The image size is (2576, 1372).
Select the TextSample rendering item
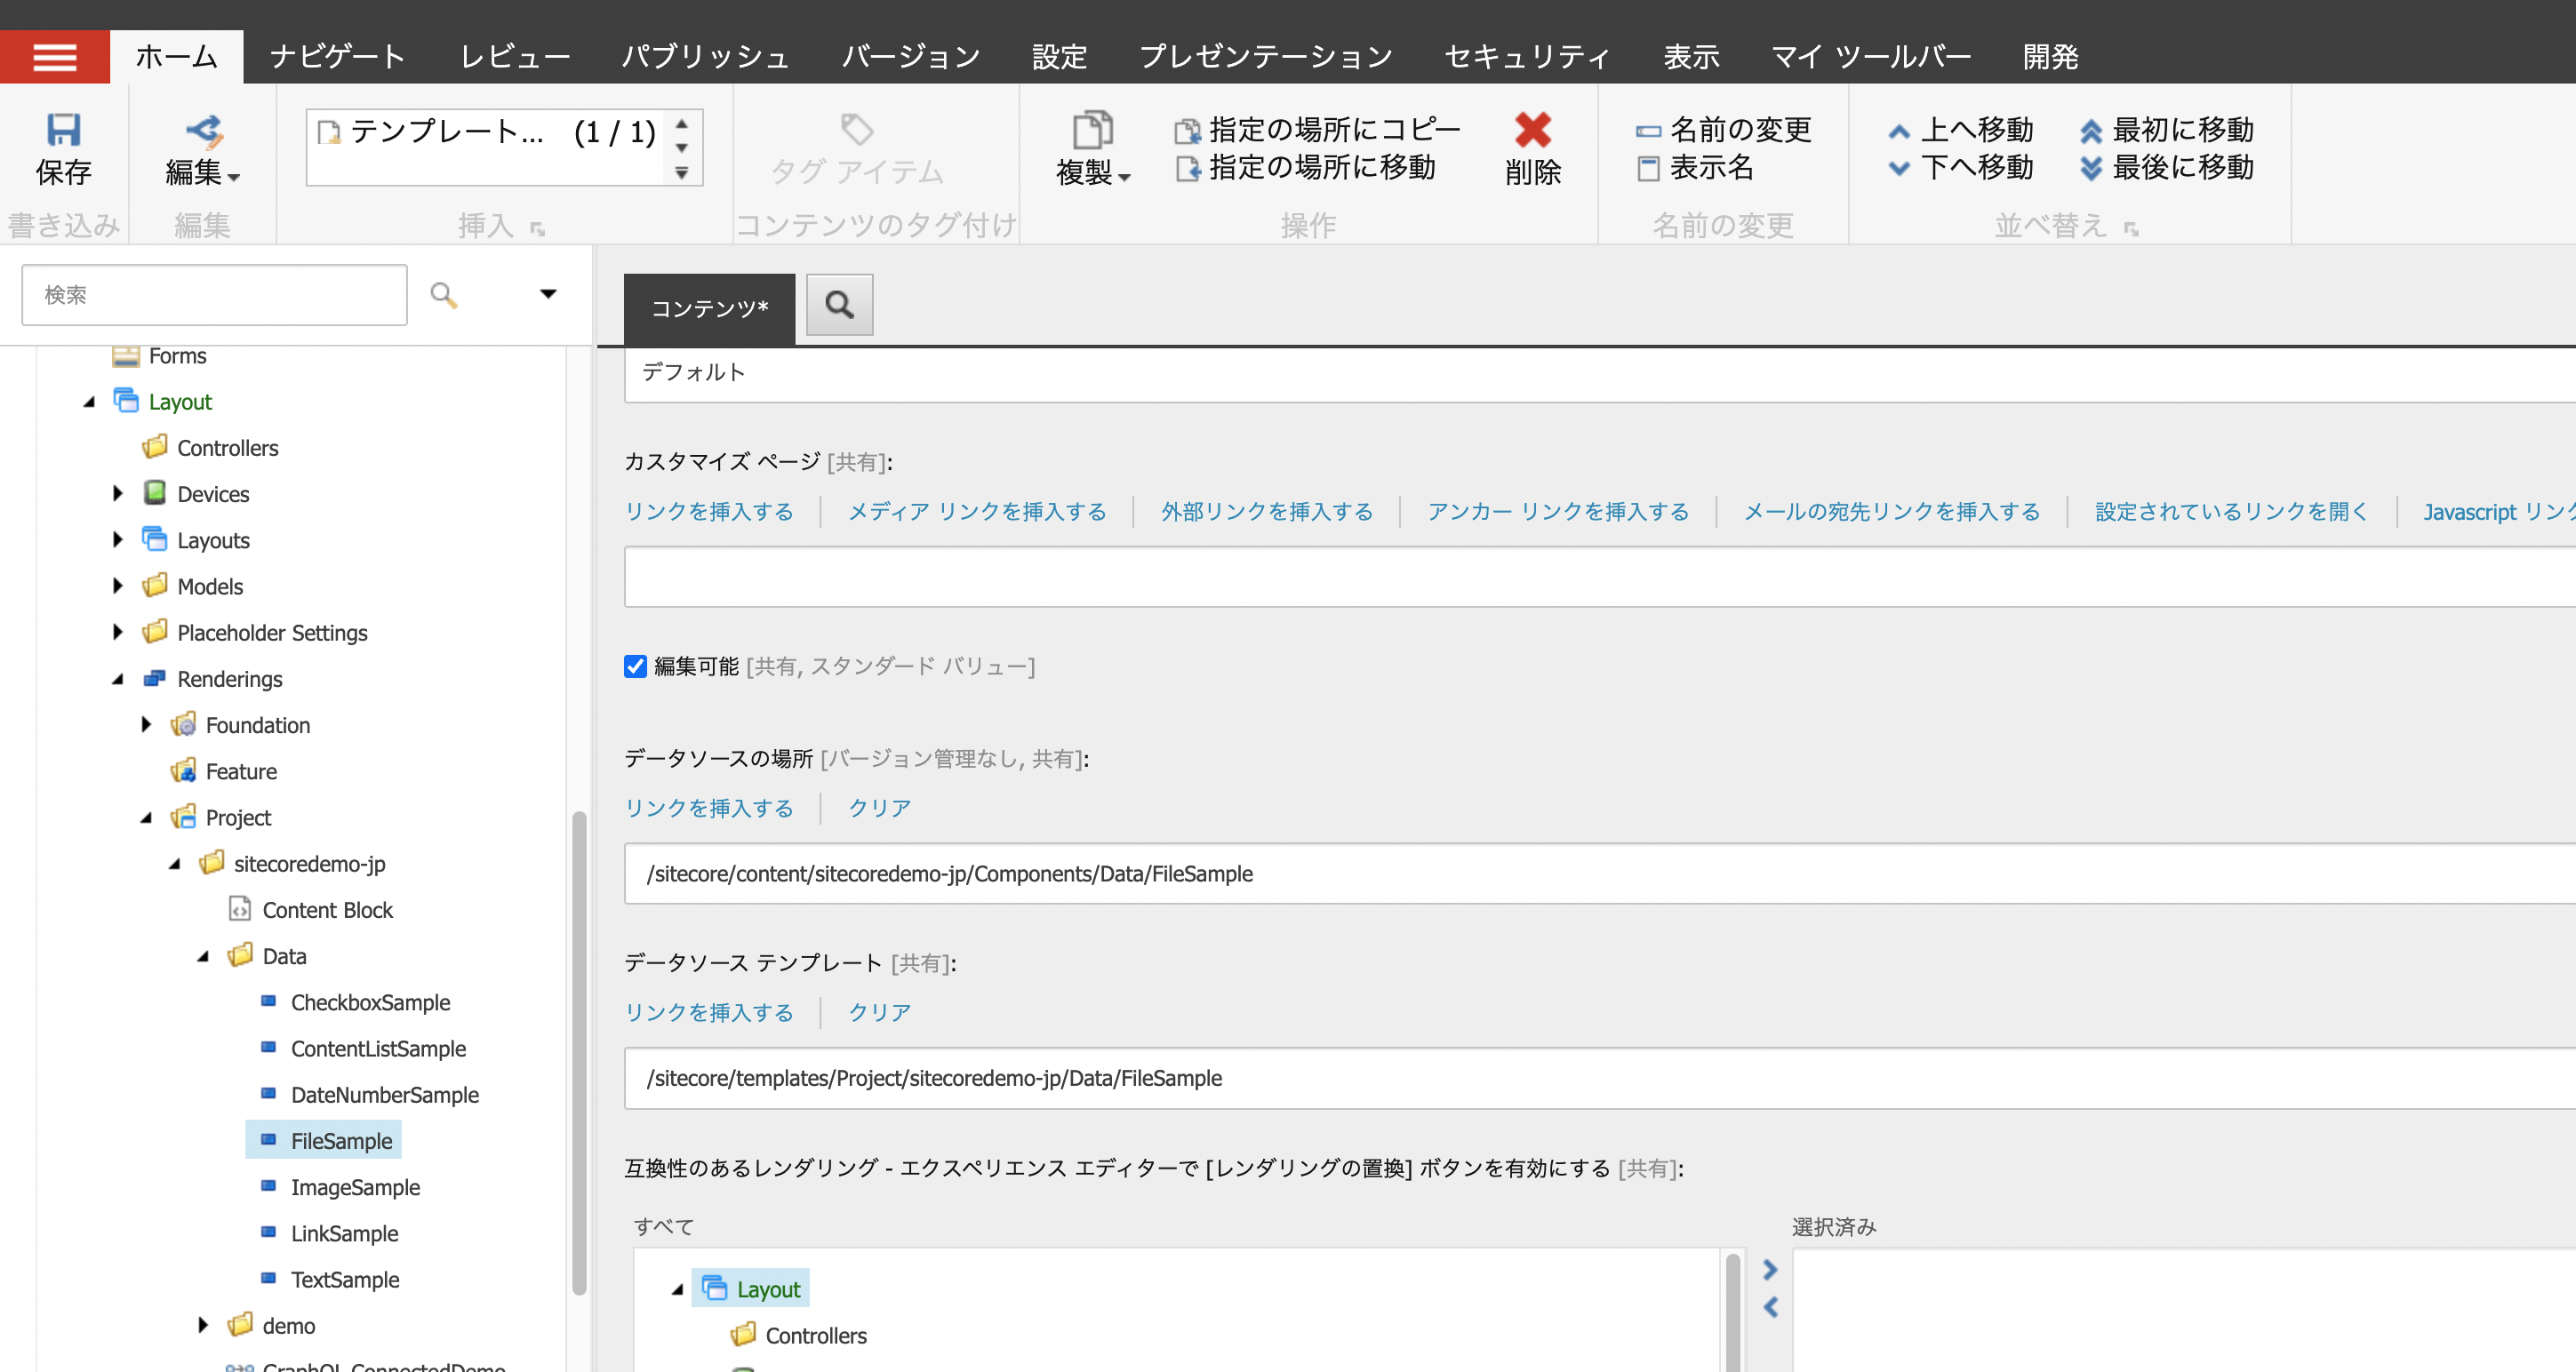click(x=344, y=1280)
